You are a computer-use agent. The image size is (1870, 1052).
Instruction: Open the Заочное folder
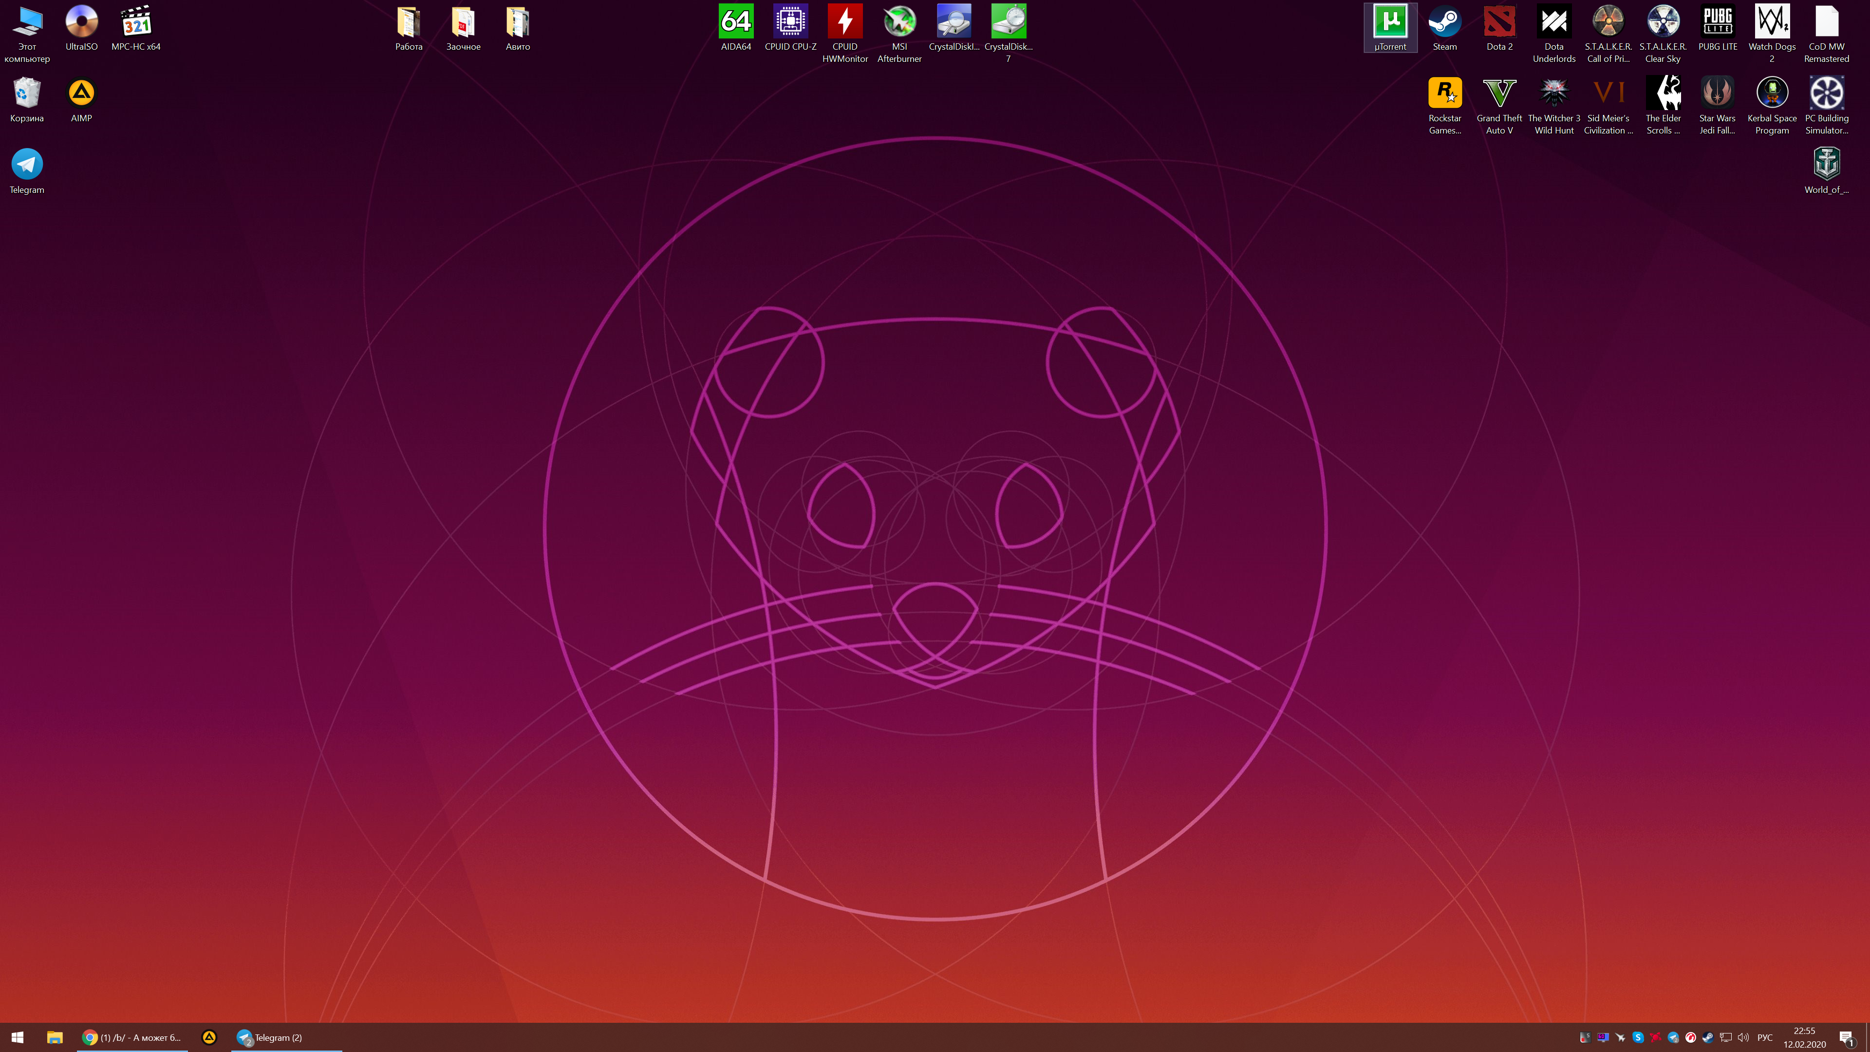[x=463, y=28]
